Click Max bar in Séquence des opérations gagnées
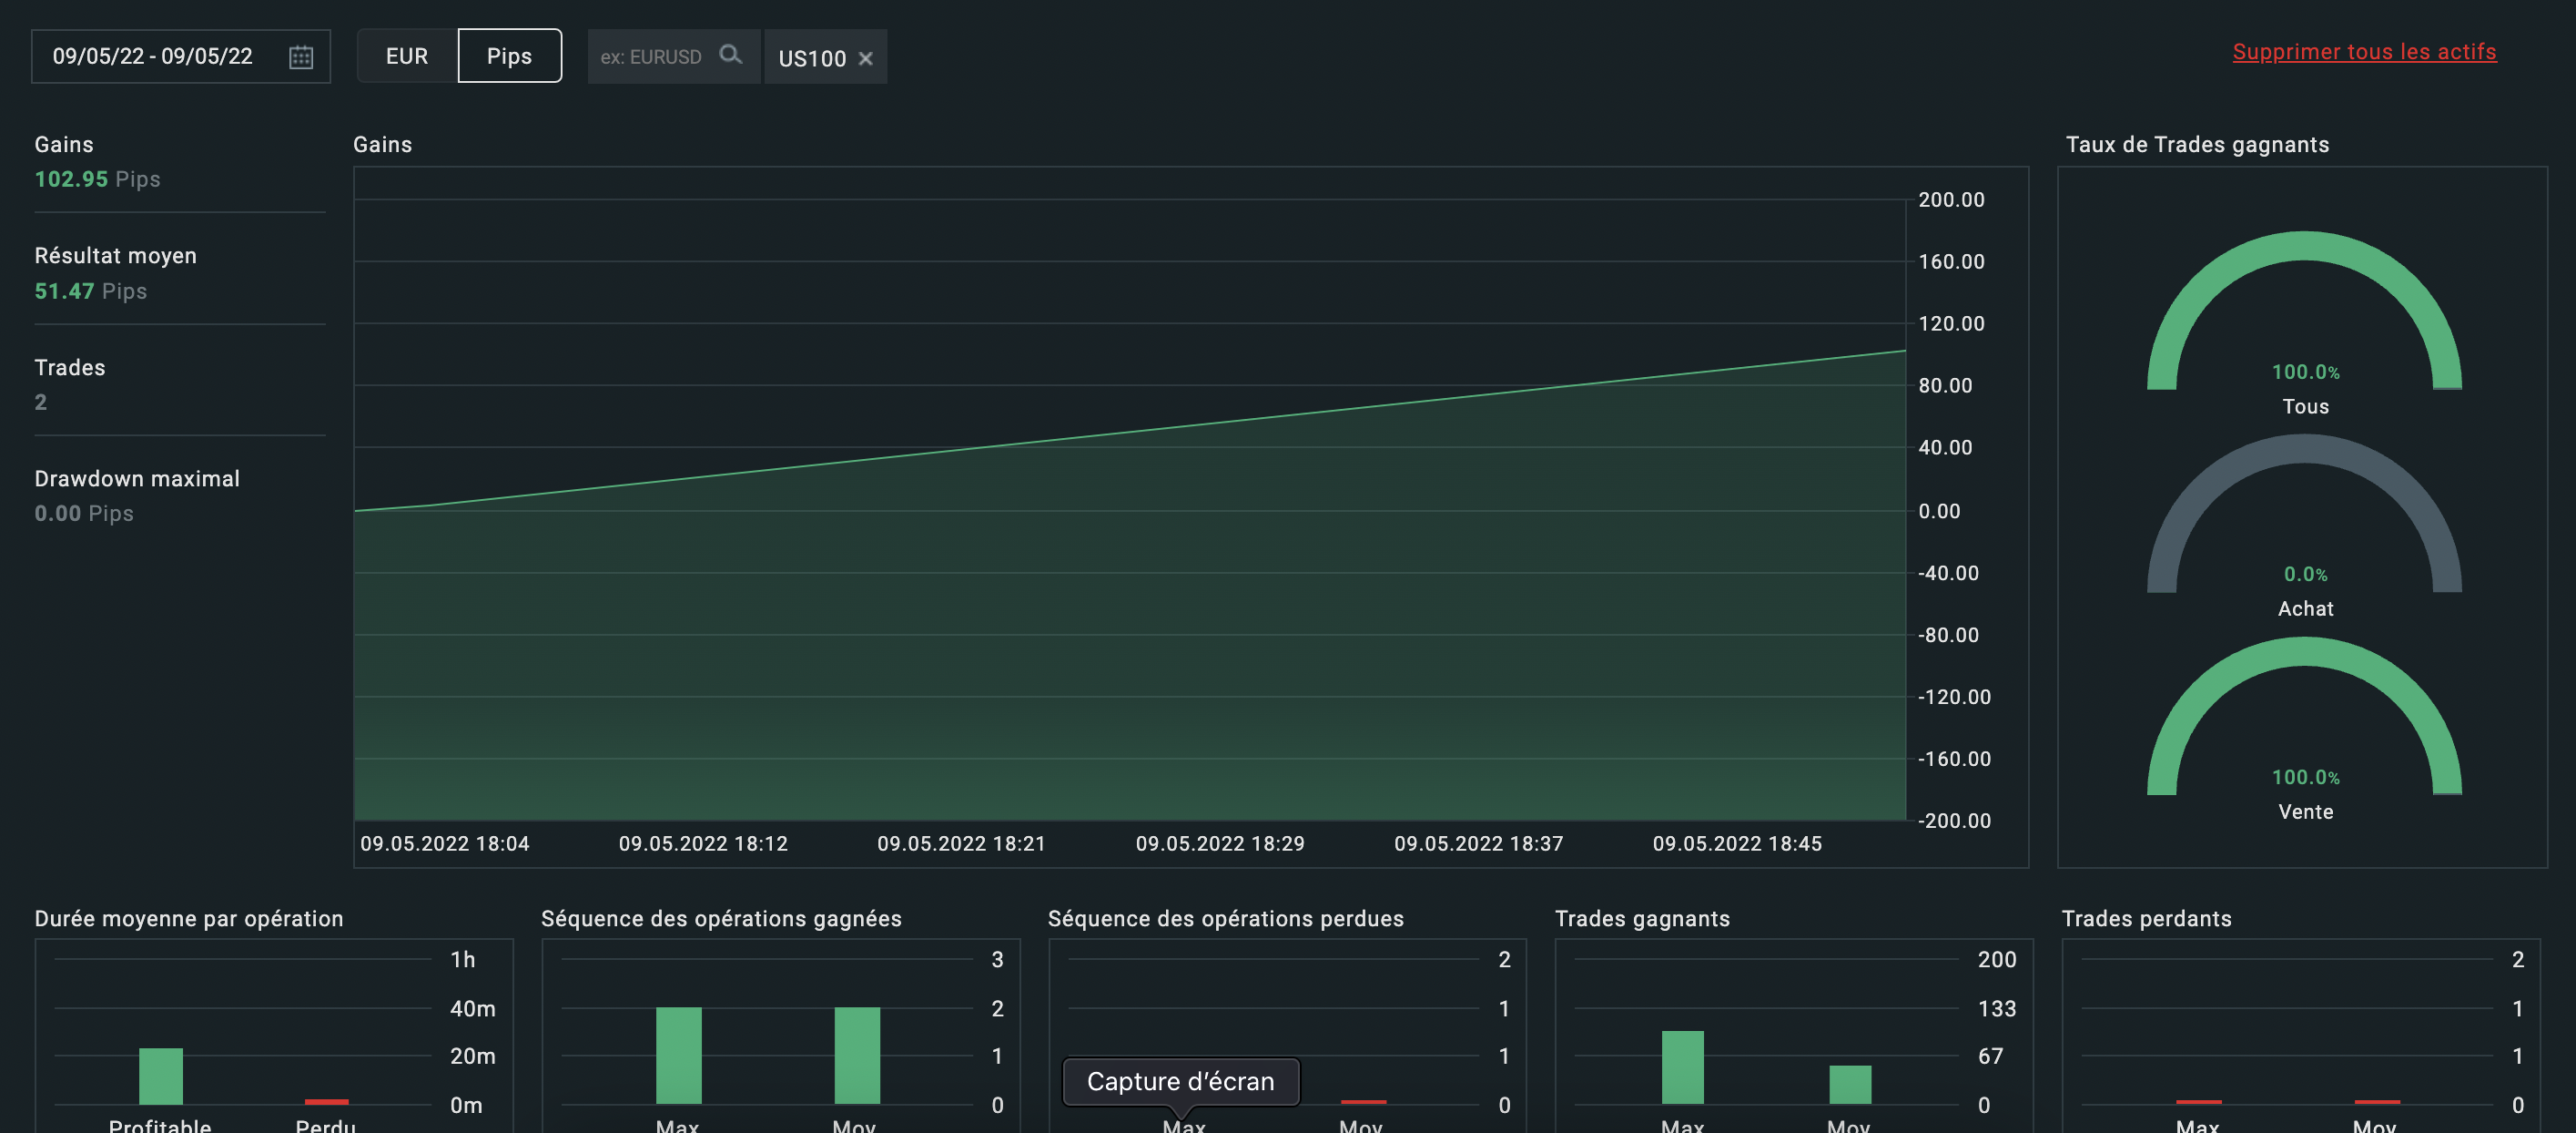 tap(678, 1056)
